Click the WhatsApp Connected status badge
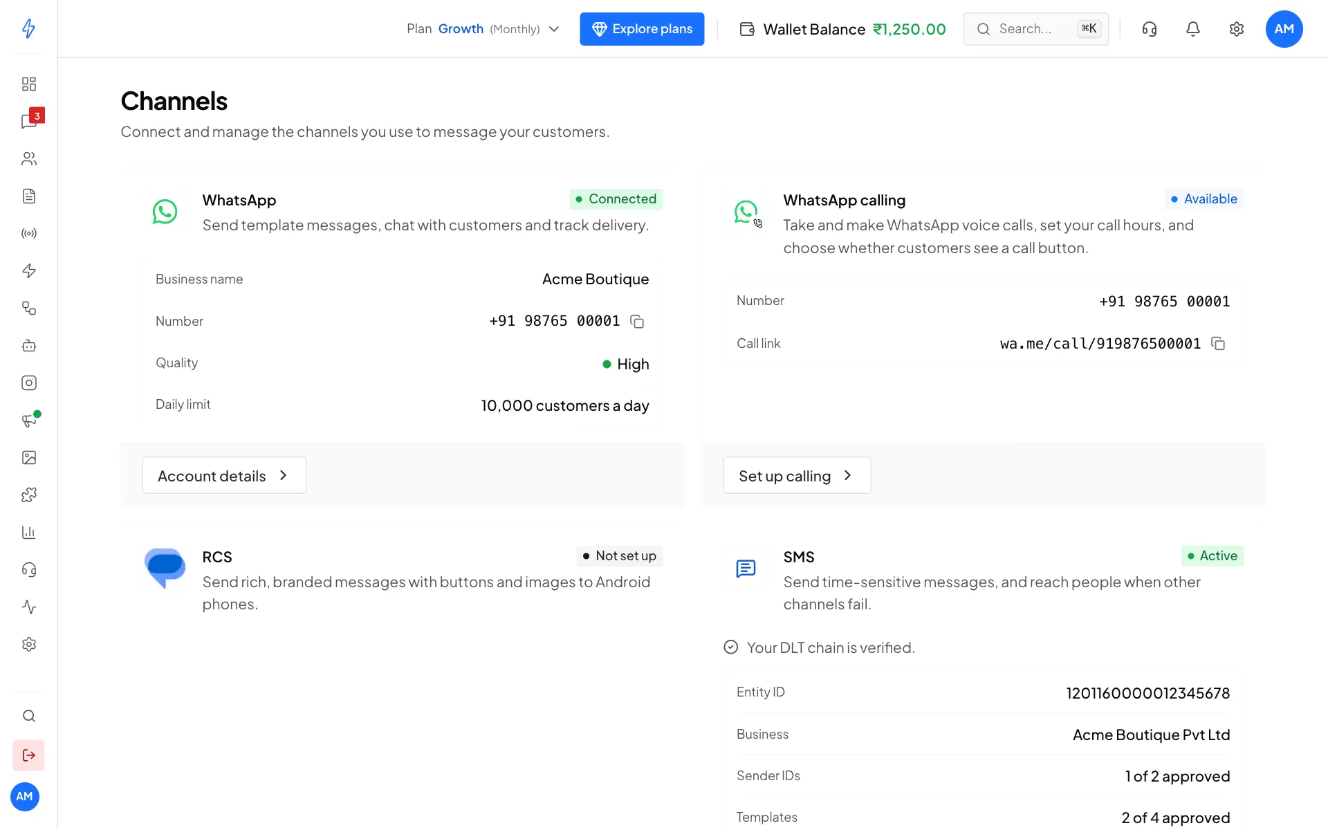 pos(616,199)
